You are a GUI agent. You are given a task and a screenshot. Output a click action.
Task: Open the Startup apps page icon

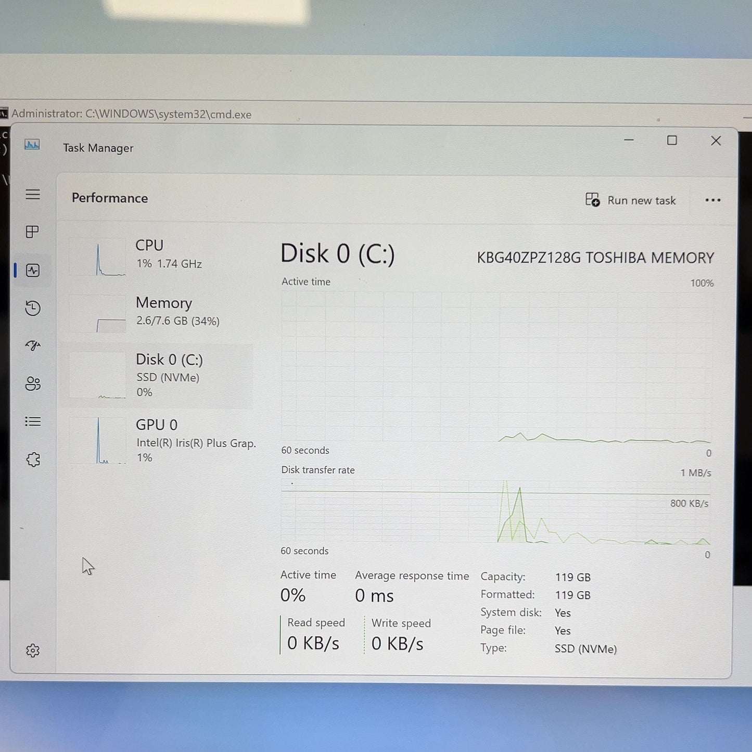coord(33,346)
